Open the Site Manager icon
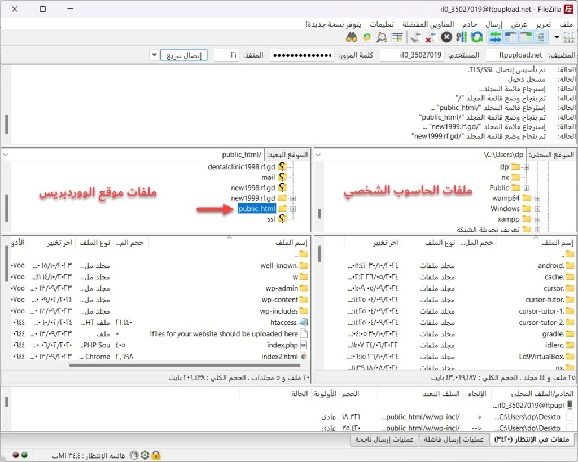The height and width of the screenshot is (462, 578). [569, 37]
